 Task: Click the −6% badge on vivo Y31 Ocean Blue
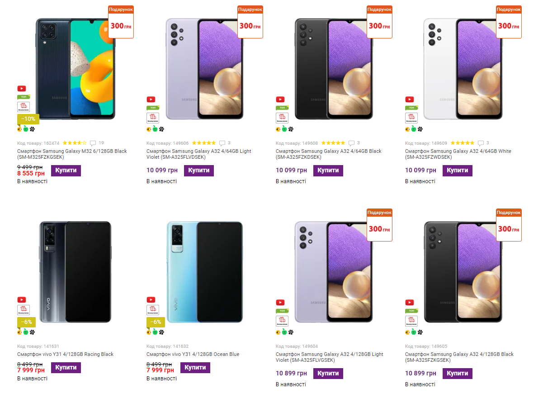pyautogui.click(x=155, y=322)
